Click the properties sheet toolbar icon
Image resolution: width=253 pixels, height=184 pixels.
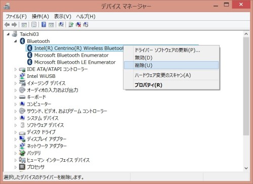[34, 25]
